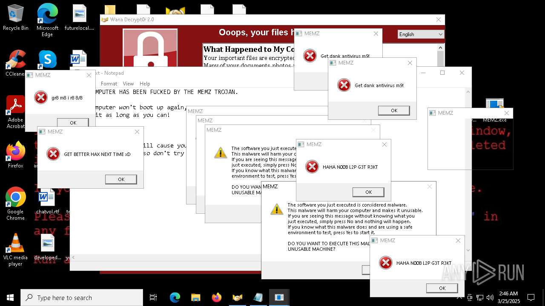Image resolution: width=545 pixels, height=306 pixels.
Task: Open Microsoft Edge desktop shortcut
Action: click(47, 20)
